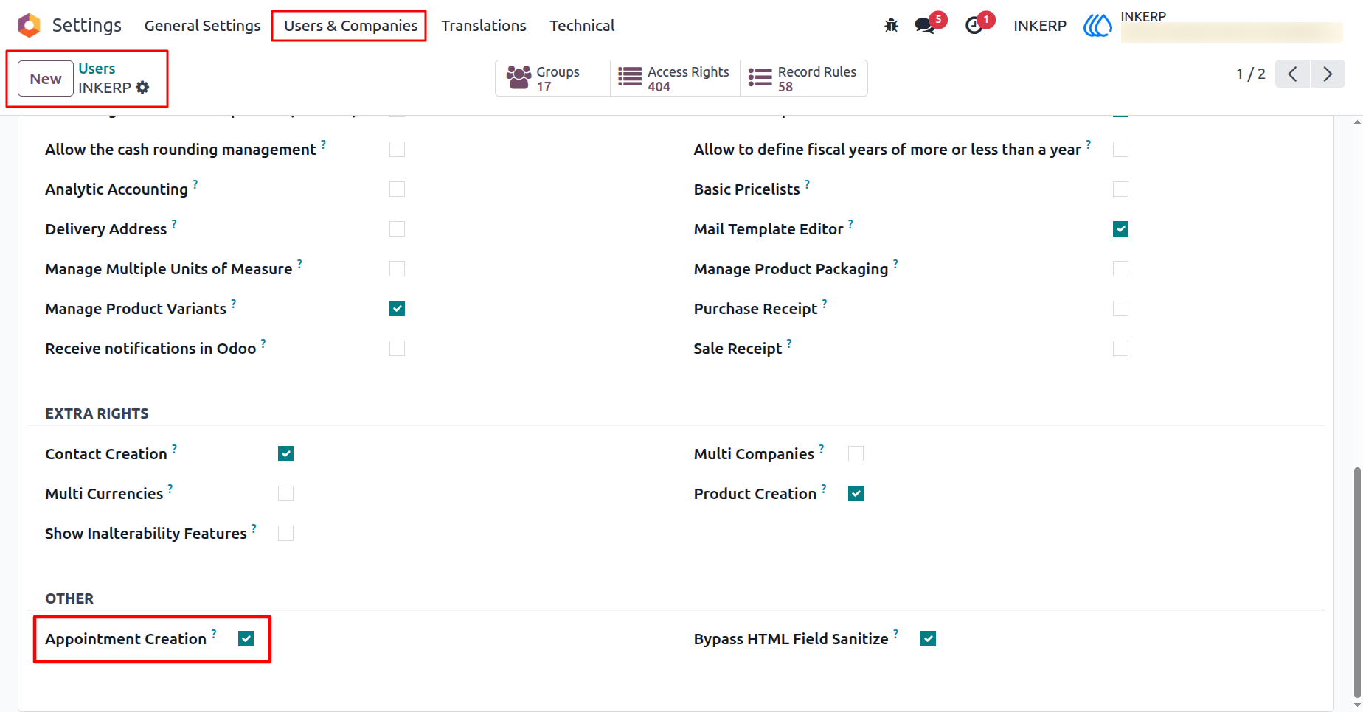Open the Users breadcrumb link
This screenshot has height=712, width=1363.
(97, 69)
